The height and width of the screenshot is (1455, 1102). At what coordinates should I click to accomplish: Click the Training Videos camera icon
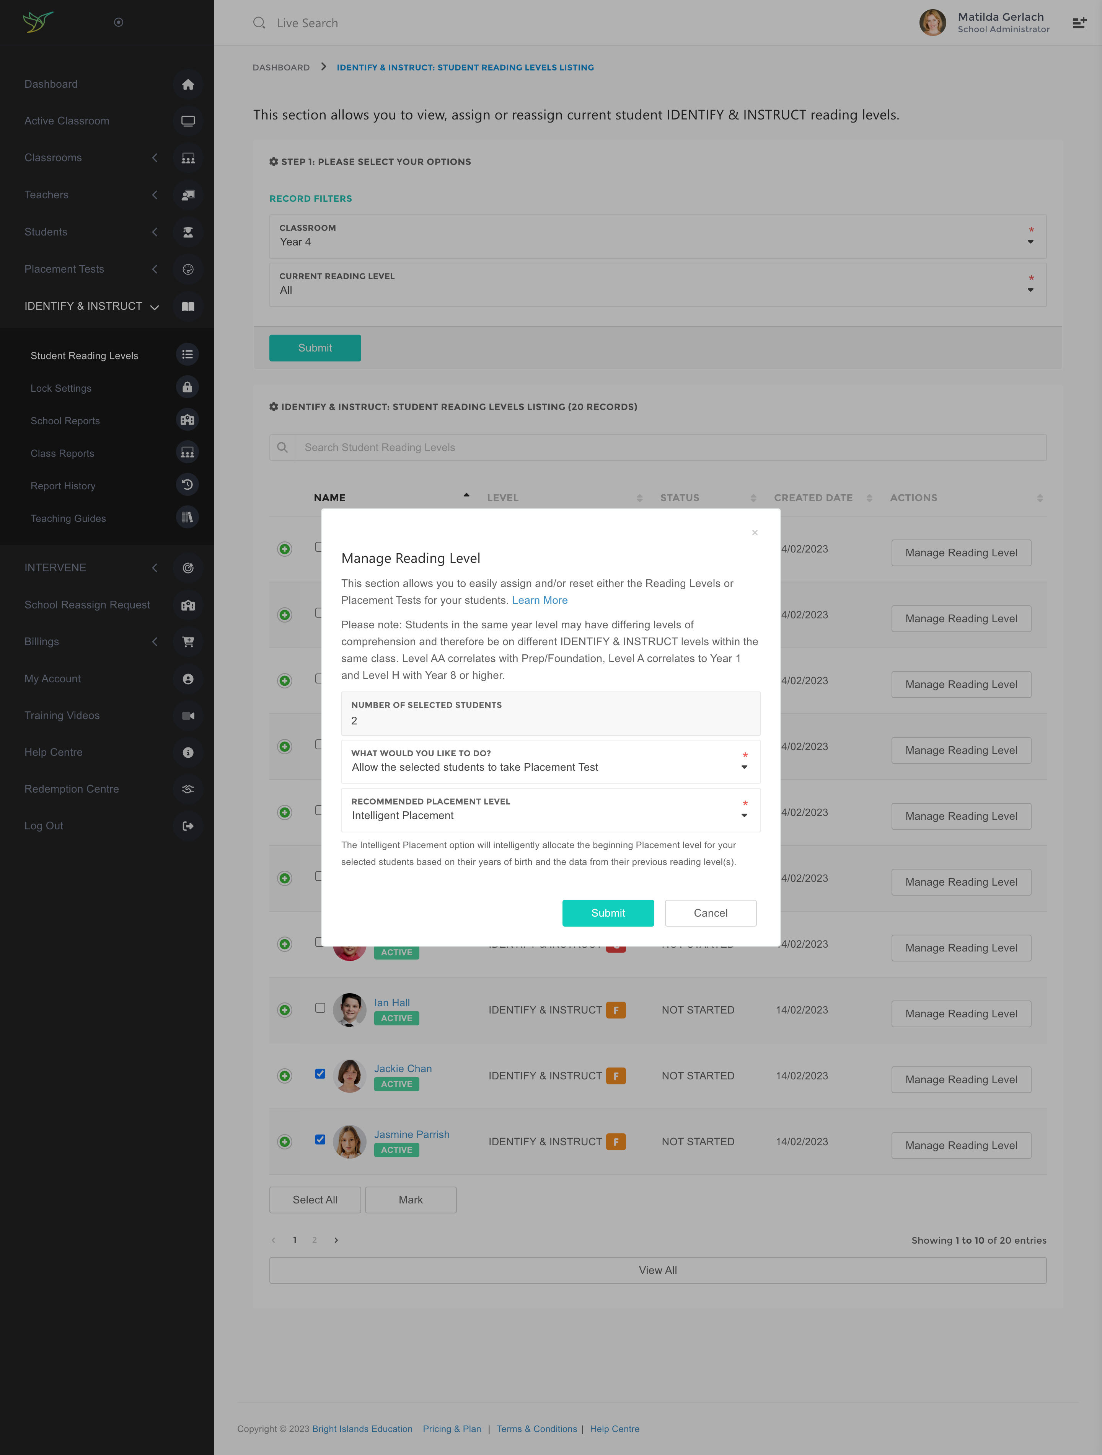point(188,715)
